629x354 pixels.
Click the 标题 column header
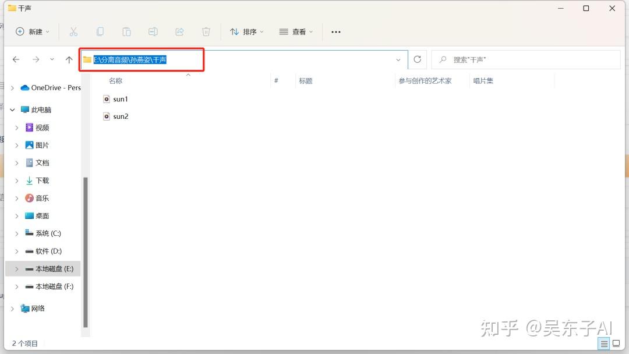tap(306, 81)
